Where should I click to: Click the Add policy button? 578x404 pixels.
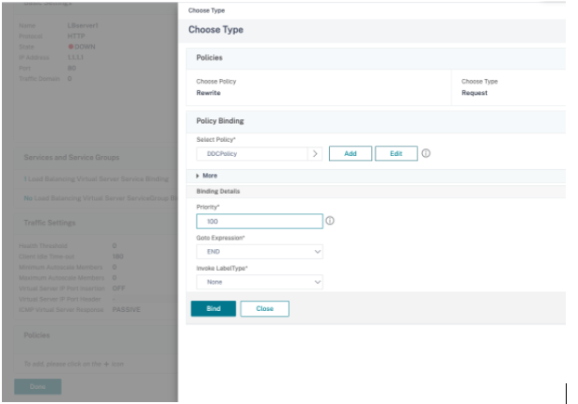pyautogui.click(x=350, y=154)
